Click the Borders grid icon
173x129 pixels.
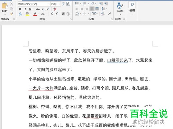pos(84,14)
